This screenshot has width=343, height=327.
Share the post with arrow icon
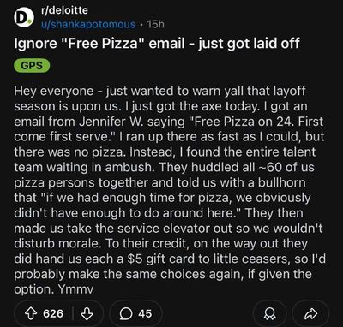312,314
